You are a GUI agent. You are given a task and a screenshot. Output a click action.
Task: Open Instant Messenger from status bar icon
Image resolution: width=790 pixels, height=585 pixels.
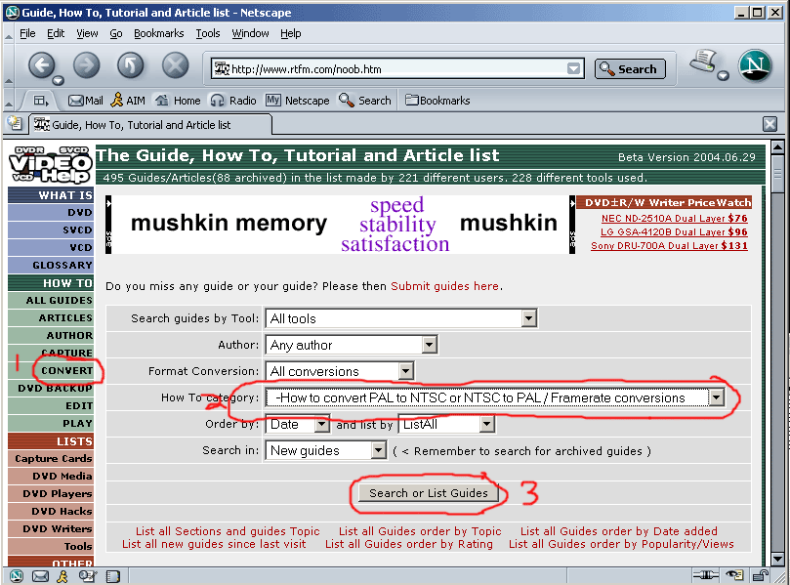click(62, 576)
